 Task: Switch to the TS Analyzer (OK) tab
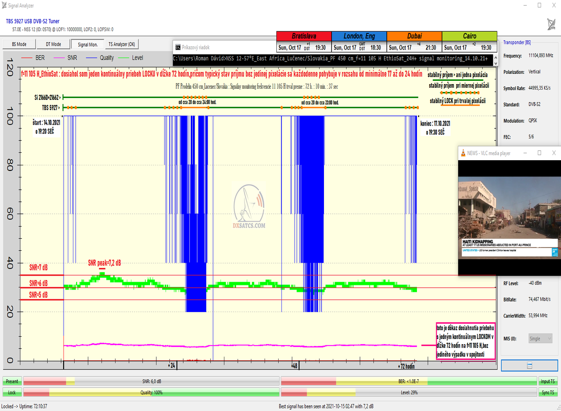122,44
